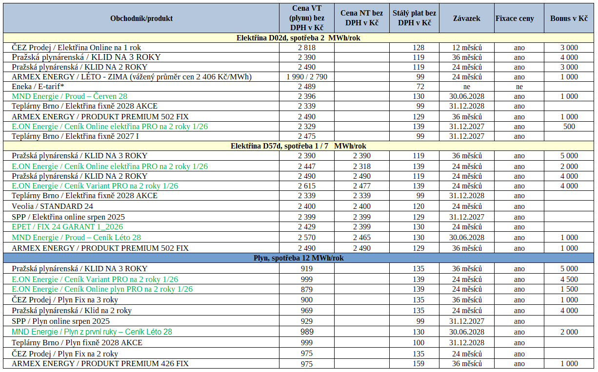This screenshot has width=598, height=372.
Task: Open E.ON Ceník Variant PRO in Plyn section
Action: click(x=95, y=279)
